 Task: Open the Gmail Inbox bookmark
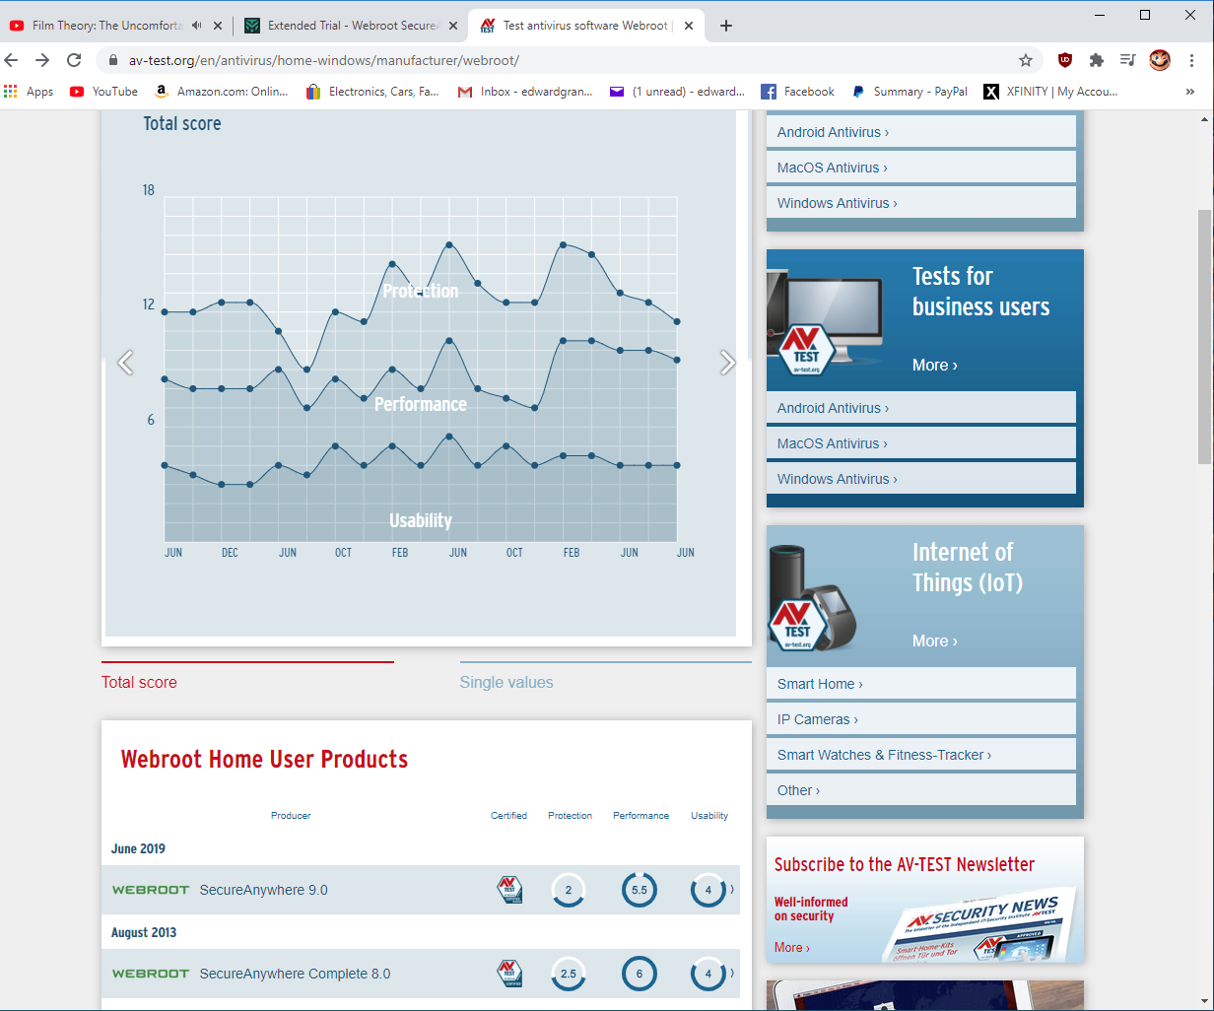click(525, 92)
